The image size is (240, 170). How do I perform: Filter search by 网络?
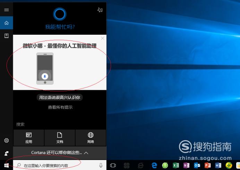[x=91, y=138]
